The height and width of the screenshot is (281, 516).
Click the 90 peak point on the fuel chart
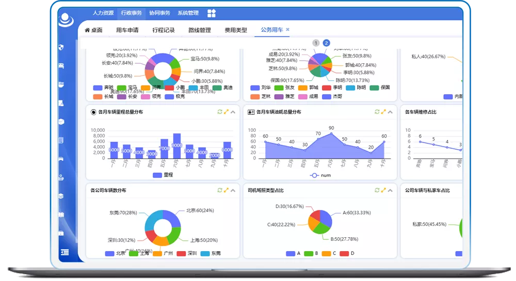coord(331,133)
